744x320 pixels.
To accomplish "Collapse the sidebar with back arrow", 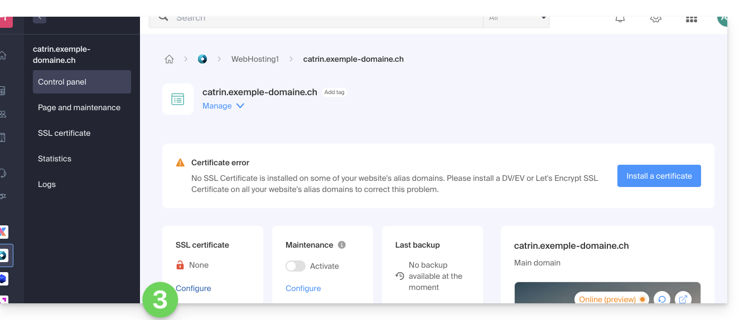I will point(39,18).
